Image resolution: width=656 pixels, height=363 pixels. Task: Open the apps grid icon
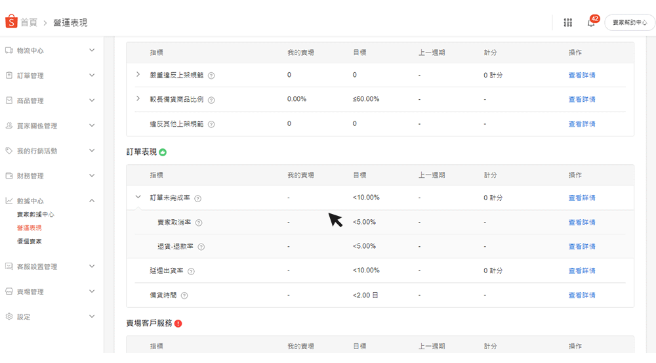[x=568, y=22]
